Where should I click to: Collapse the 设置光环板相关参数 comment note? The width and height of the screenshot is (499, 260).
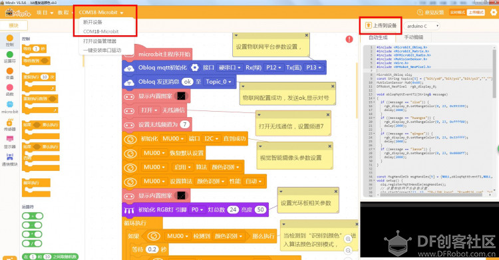tap(281, 192)
